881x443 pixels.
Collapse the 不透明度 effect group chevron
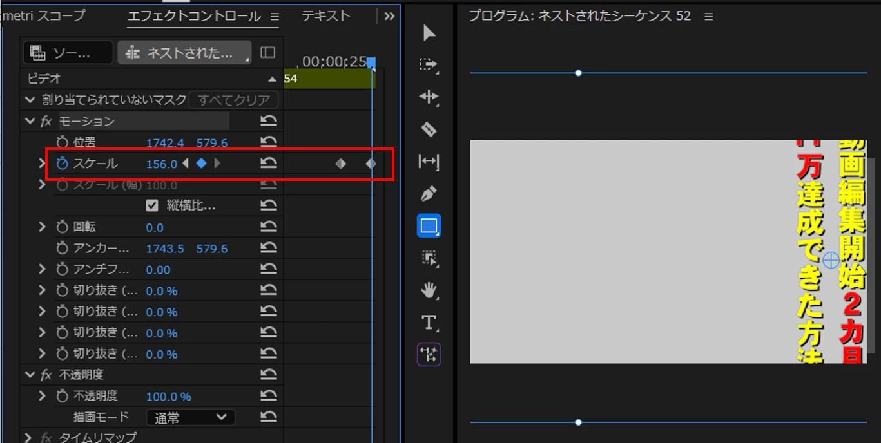pyautogui.click(x=30, y=375)
